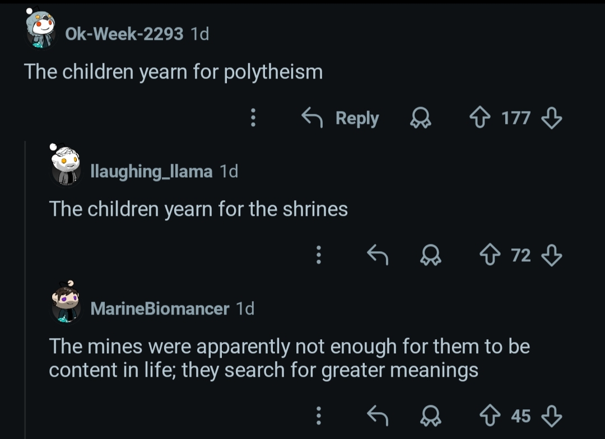
Task: Collapse thread using the vertical comment line
Action: coord(26,292)
